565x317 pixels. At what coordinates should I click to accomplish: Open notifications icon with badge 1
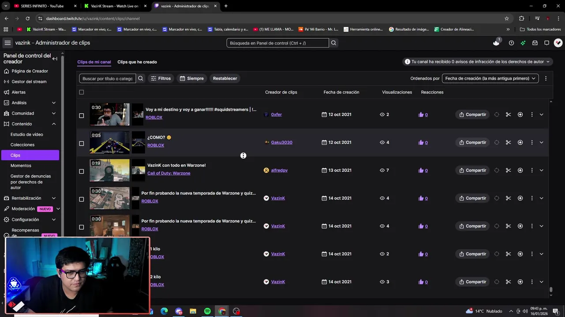click(497, 42)
